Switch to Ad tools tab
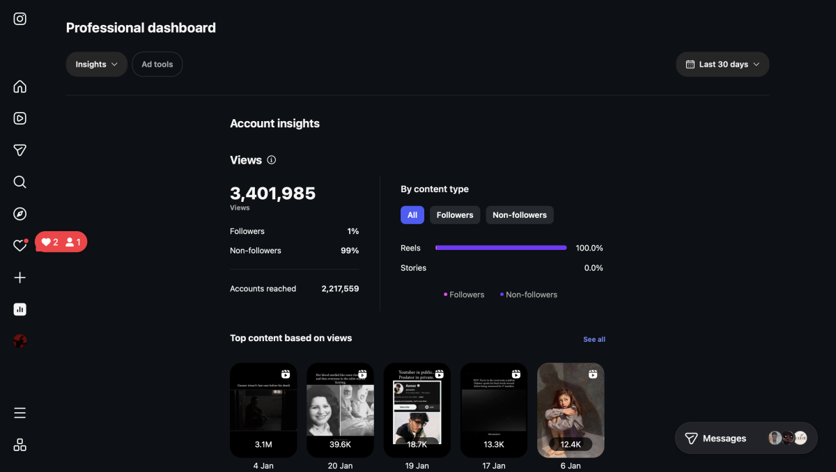836x472 pixels. [x=157, y=64]
